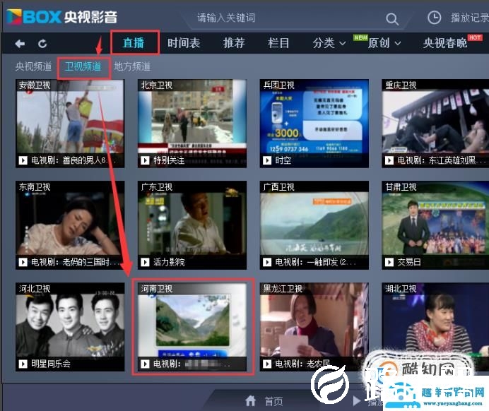Viewport: 489px width, 411px height.
Task: Open the 广东卫视 channel thumbnail
Action: coord(192,225)
